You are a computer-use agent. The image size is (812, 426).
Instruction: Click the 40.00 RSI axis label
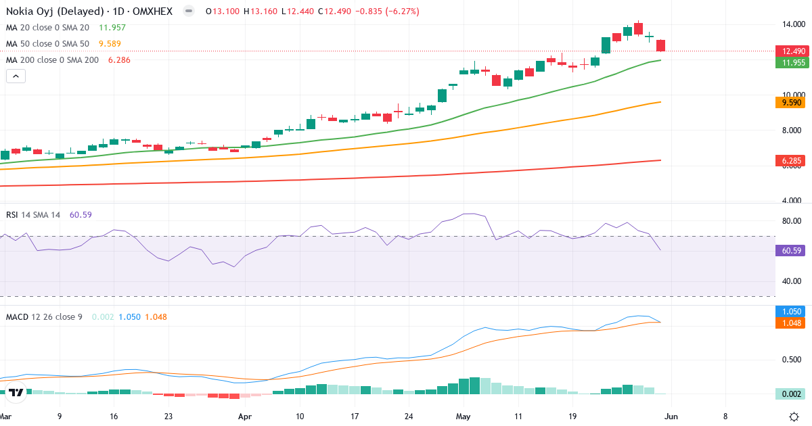click(x=793, y=281)
